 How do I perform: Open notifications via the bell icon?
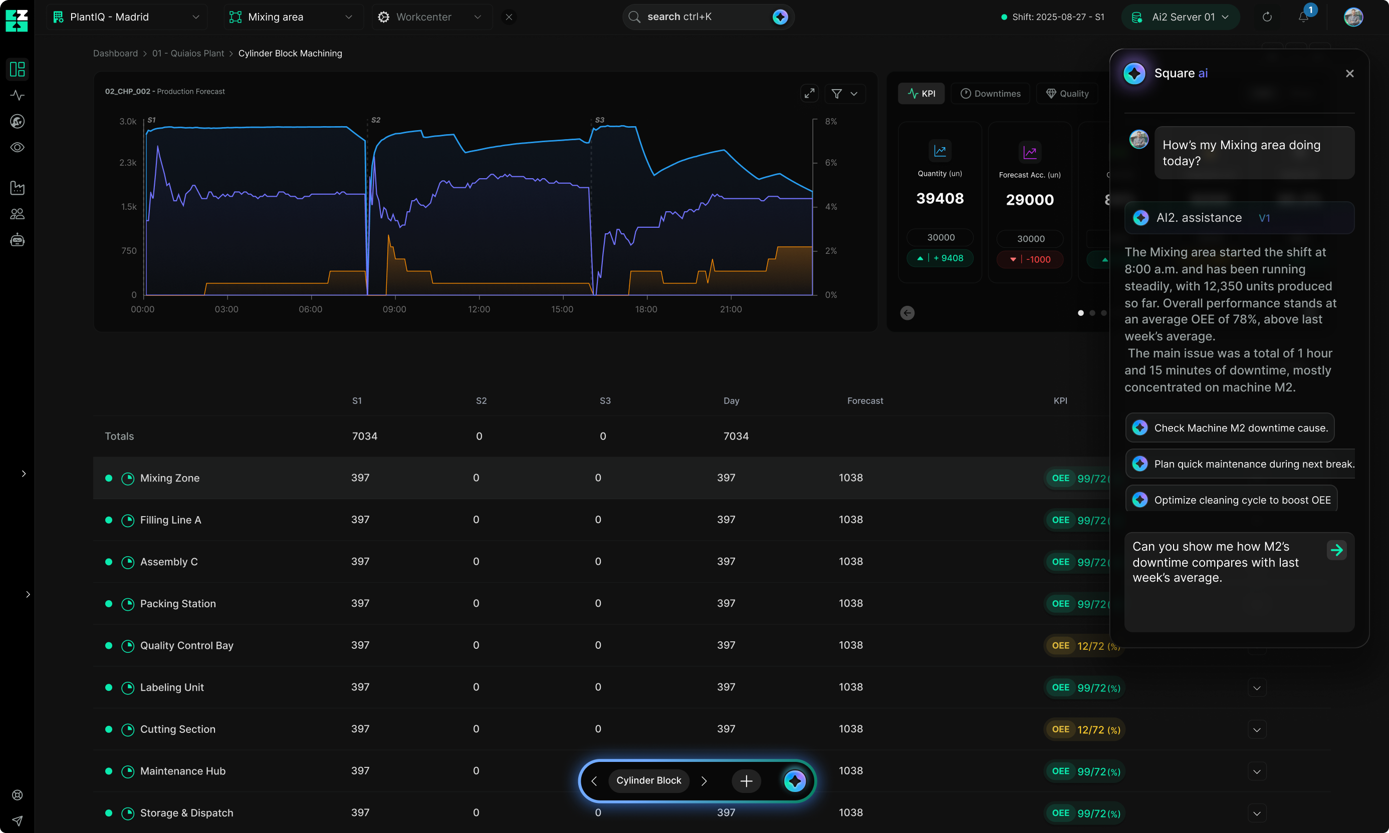click(x=1302, y=17)
